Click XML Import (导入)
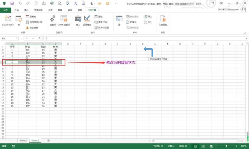This screenshot has width=249, height=149. point(148,16)
